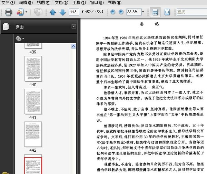Image resolution: width=207 pixels, height=174 pixels.
Task: Open the Pages panel icon in sidebar
Action: coord(6,26)
